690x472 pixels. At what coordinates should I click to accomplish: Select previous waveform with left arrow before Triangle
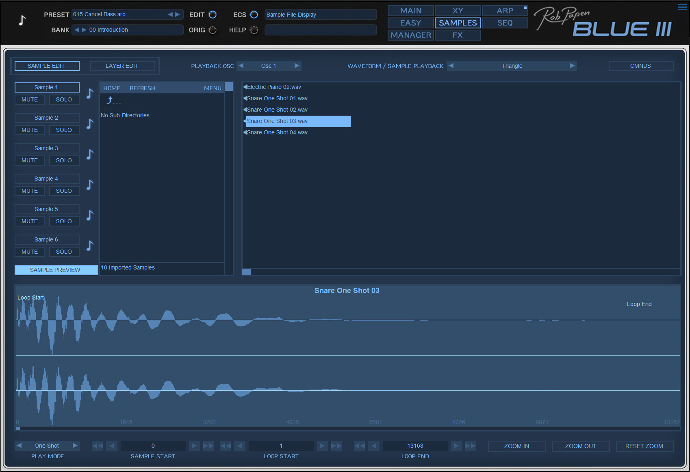(x=451, y=66)
